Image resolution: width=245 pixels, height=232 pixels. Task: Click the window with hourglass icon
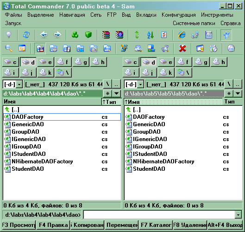pos(200,48)
